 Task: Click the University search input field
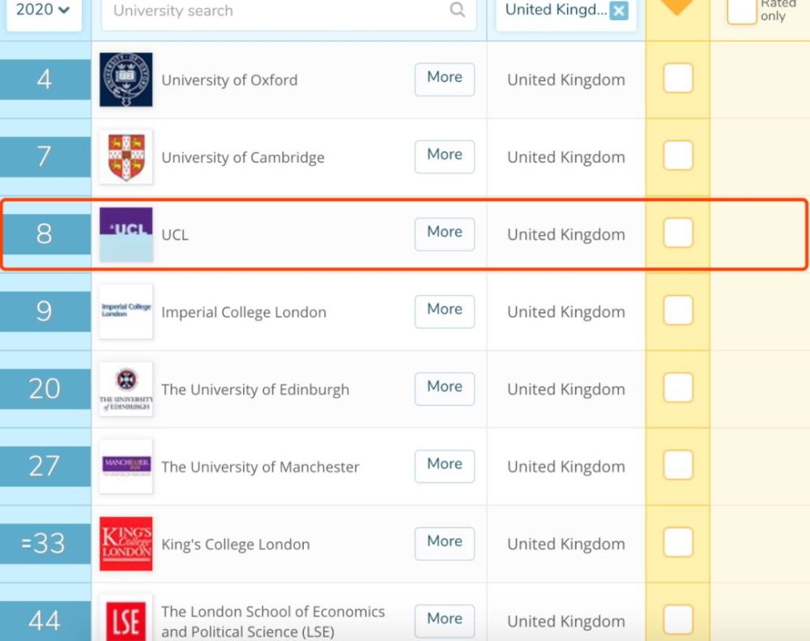[275, 11]
